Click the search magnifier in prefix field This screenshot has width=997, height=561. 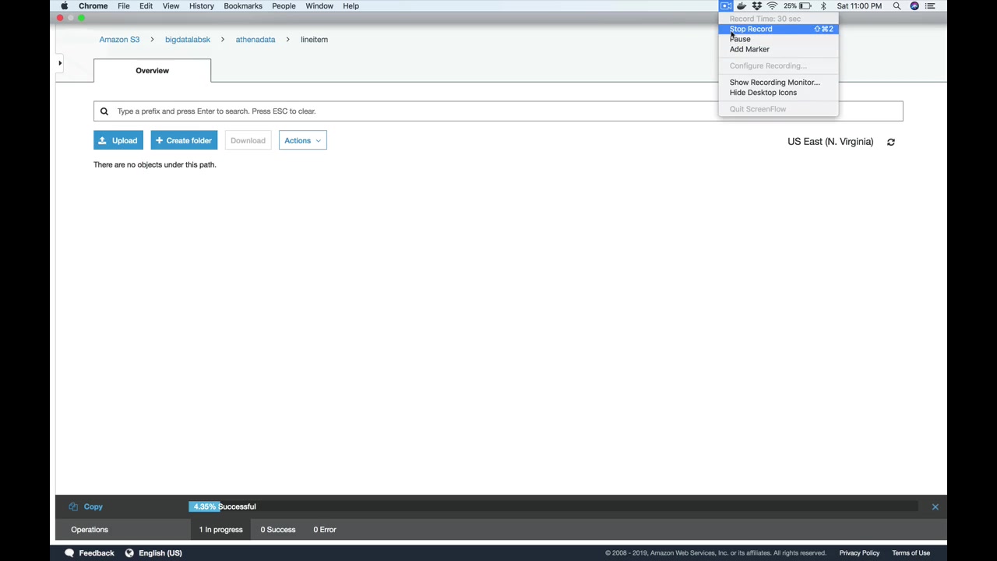point(104,111)
